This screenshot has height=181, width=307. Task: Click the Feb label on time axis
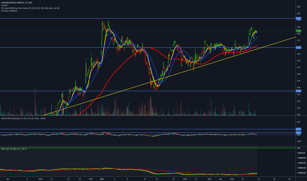pos(220,179)
